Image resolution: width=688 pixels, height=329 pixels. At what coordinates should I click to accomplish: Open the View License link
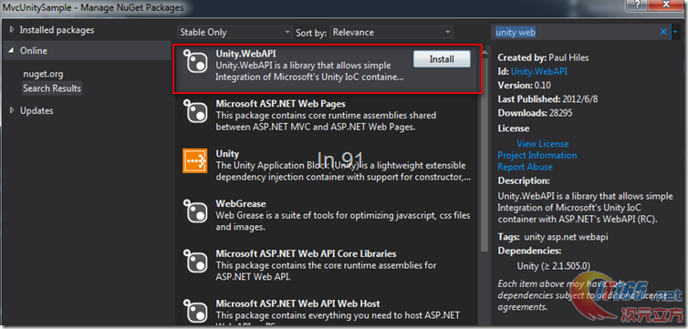[x=542, y=144]
